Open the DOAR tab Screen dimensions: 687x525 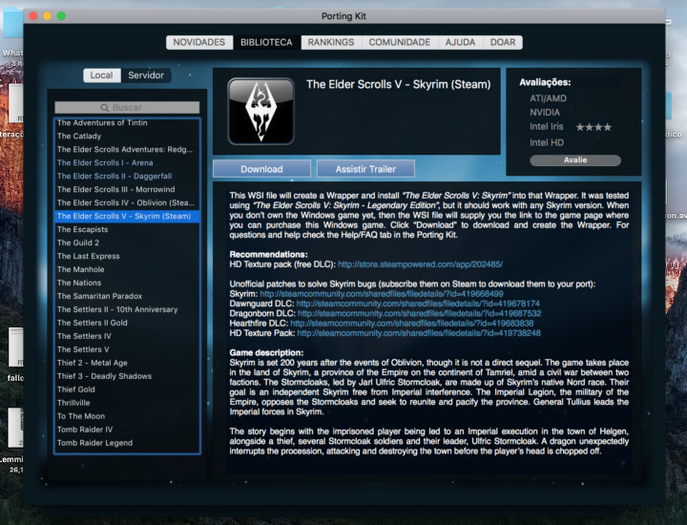(503, 43)
